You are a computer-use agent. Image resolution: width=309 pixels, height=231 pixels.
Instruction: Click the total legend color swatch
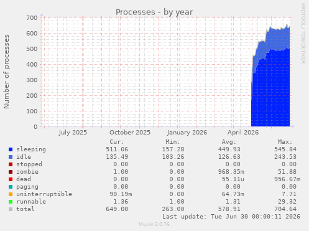(x=11, y=209)
